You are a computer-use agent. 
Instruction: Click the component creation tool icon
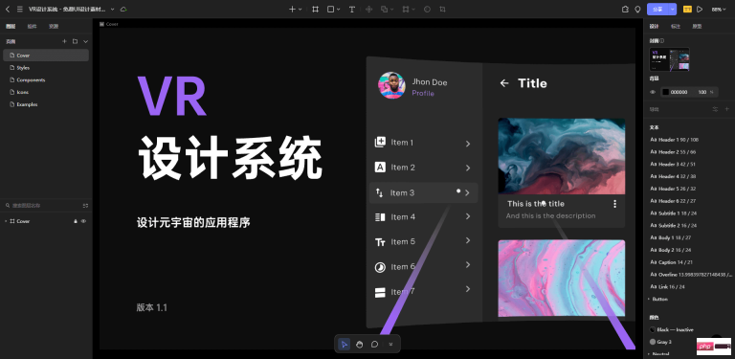click(x=368, y=9)
